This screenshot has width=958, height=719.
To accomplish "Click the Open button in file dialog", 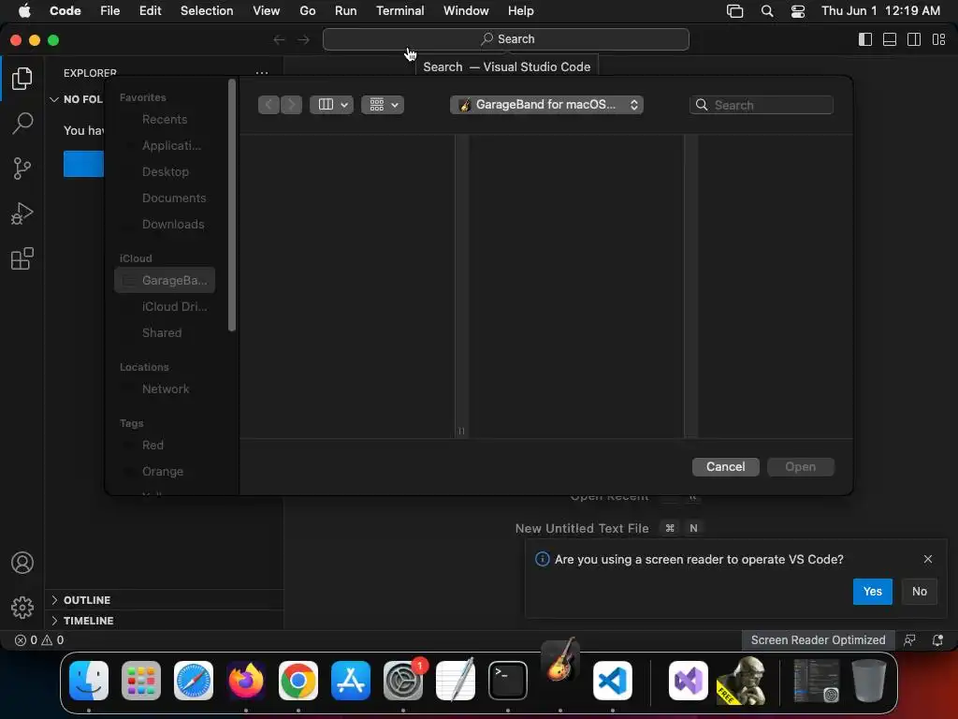I will (801, 466).
